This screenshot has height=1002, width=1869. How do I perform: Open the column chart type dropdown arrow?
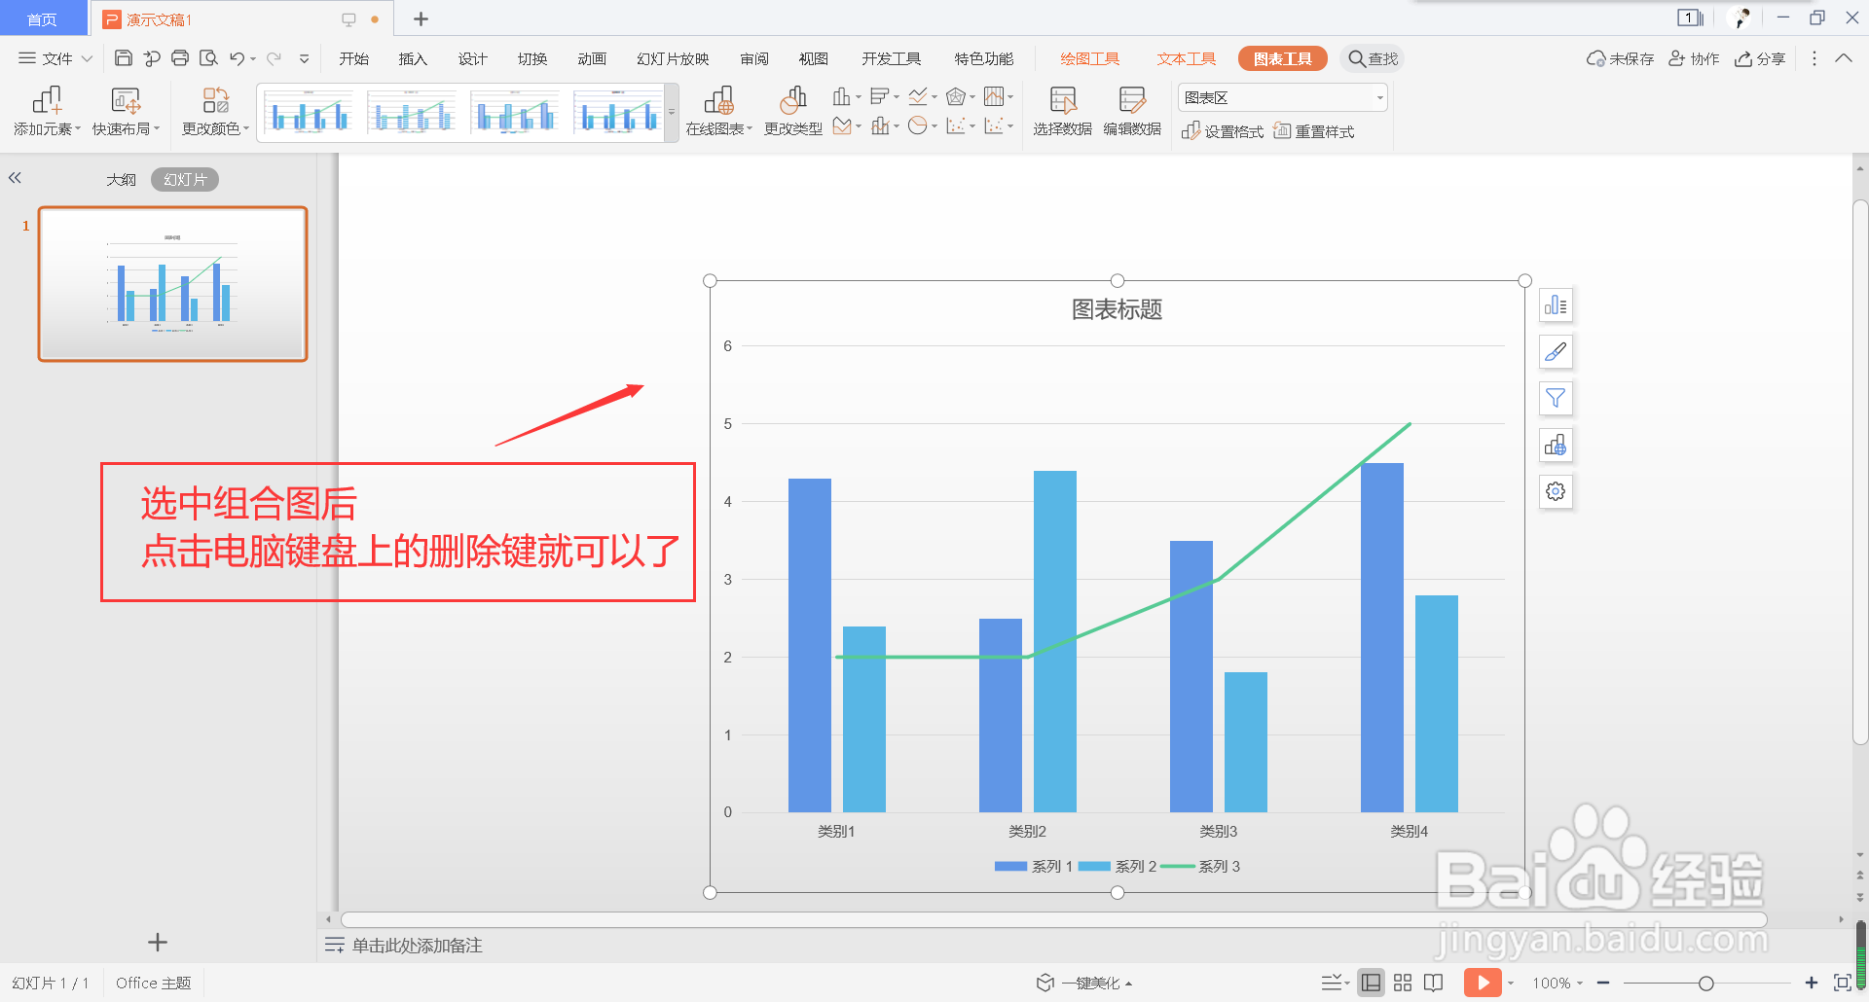click(x=858, y=97)
